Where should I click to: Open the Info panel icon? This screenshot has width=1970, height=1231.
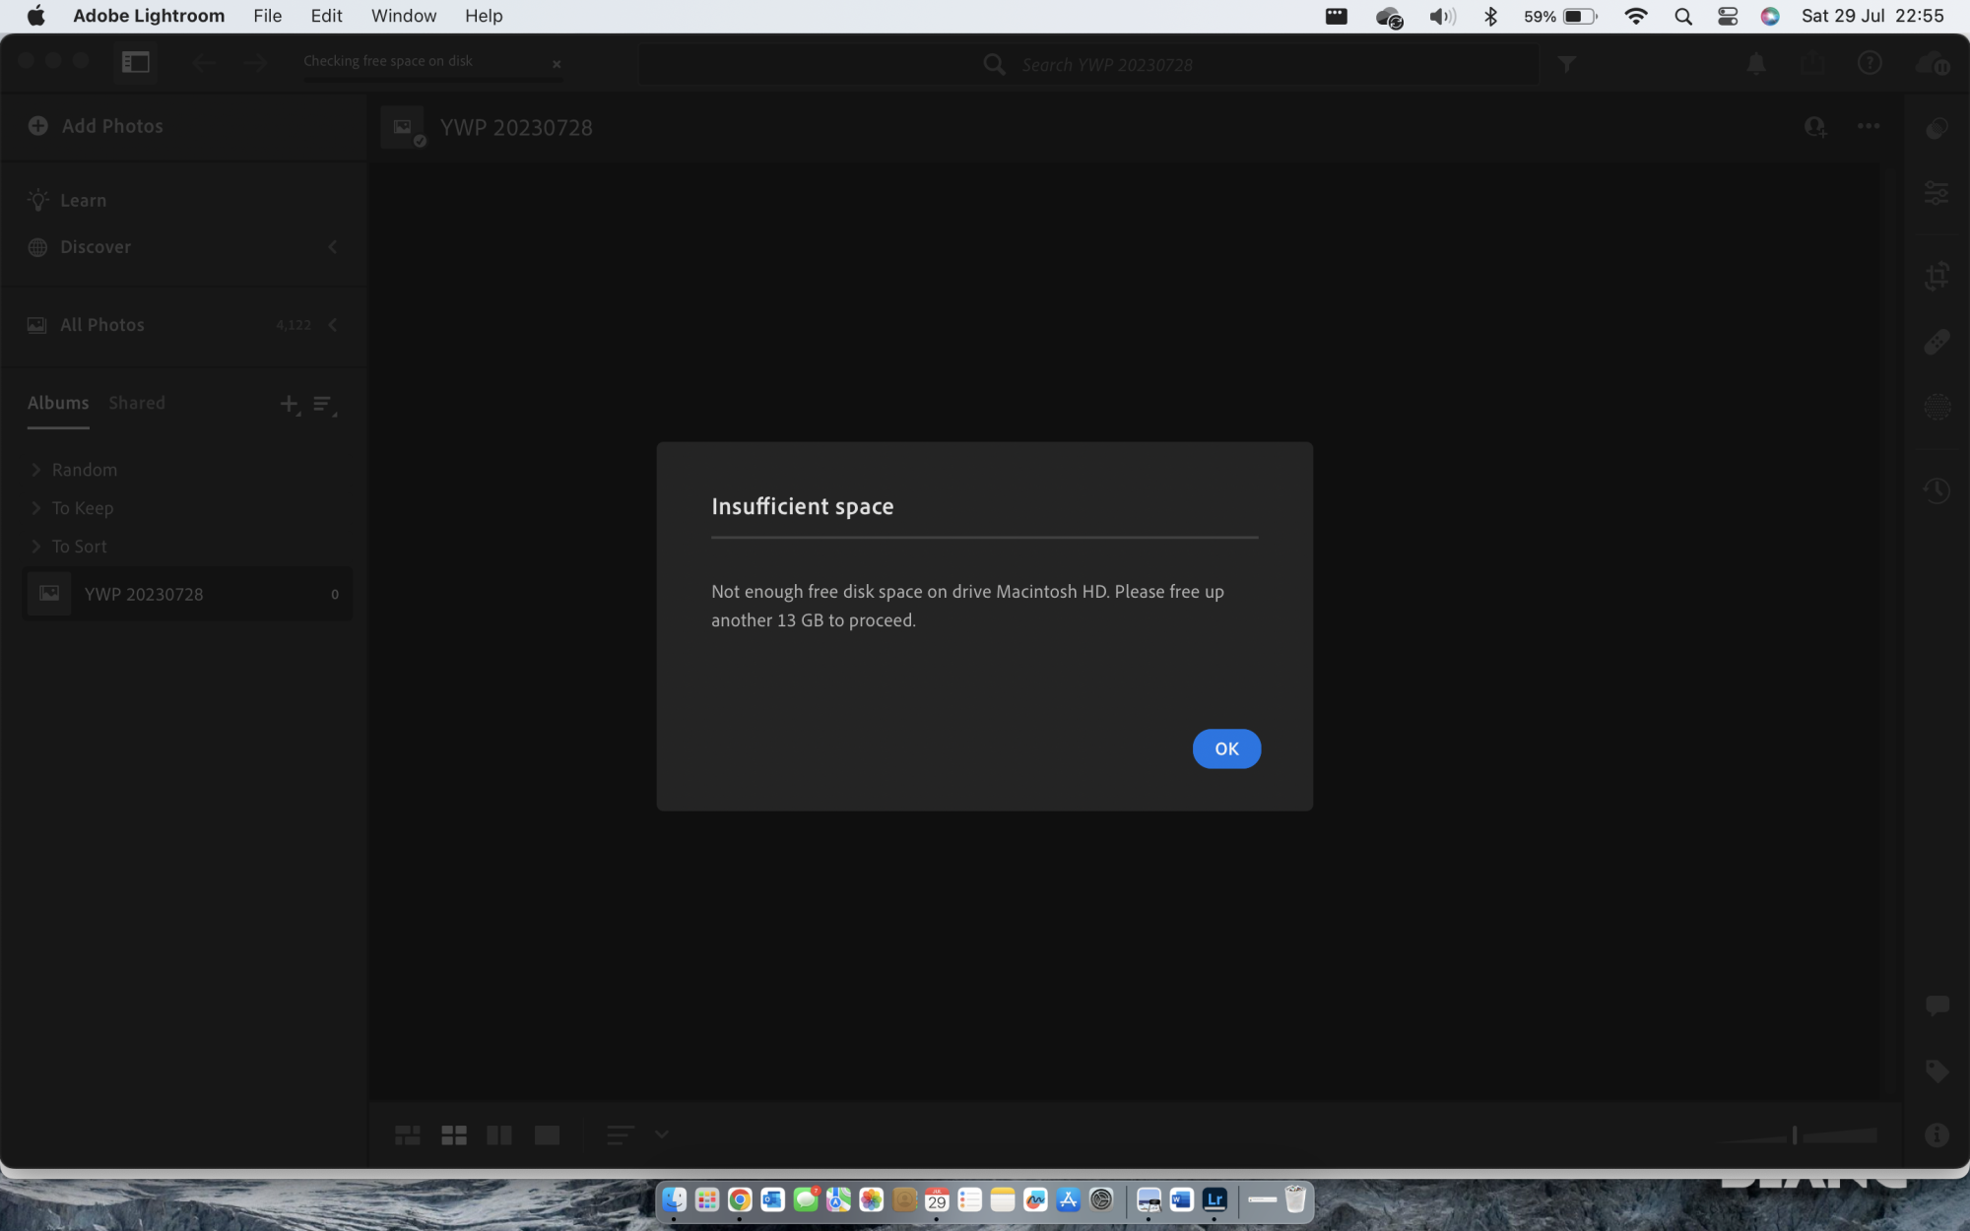(1937, 1134)
